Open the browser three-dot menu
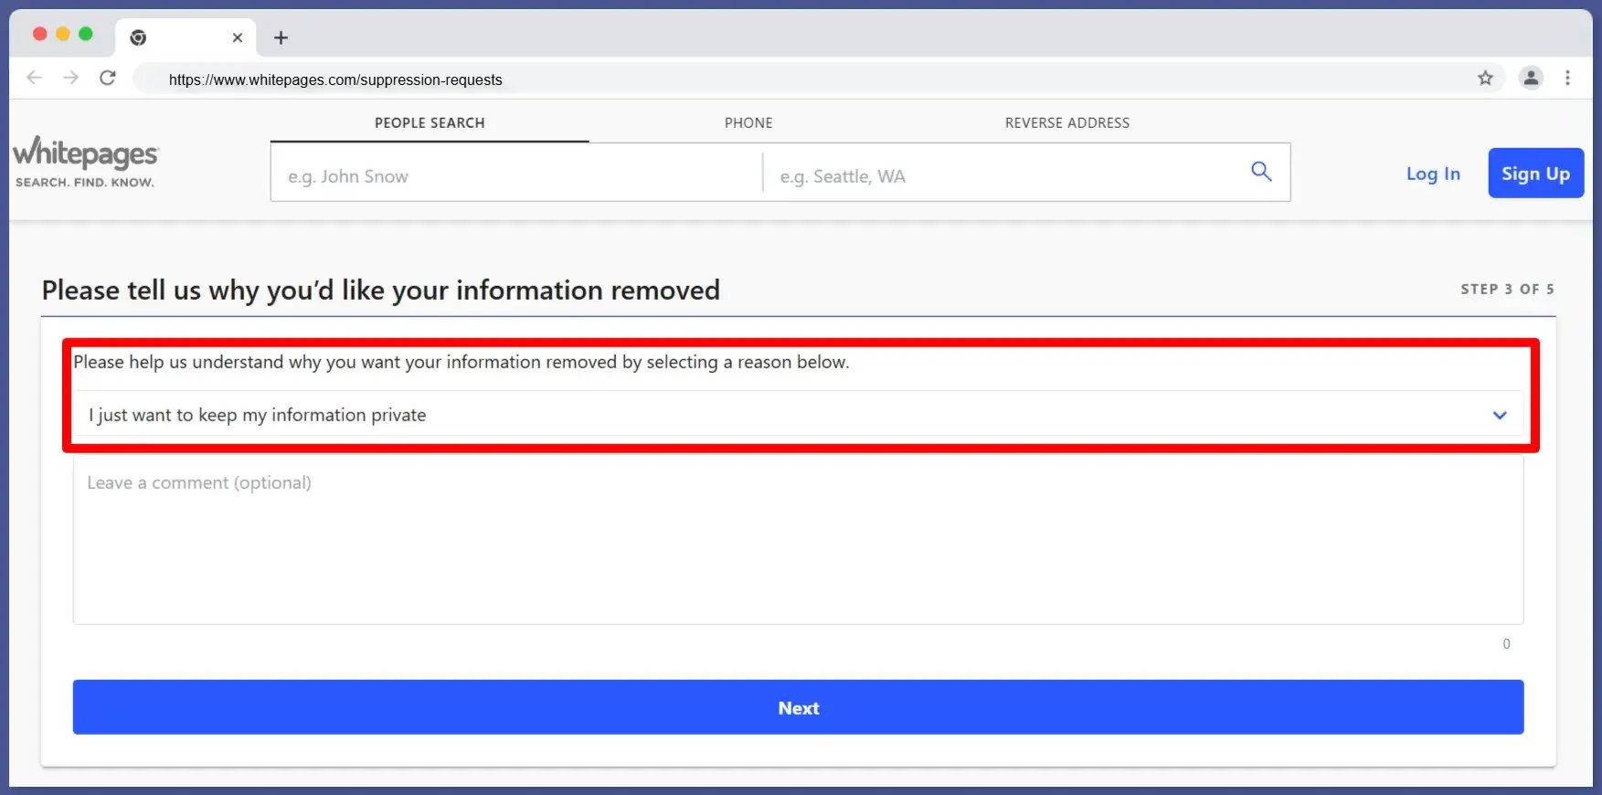The width and height of the screenshot is (1602, 795). pyautogui.click(x=1567, y=78)
